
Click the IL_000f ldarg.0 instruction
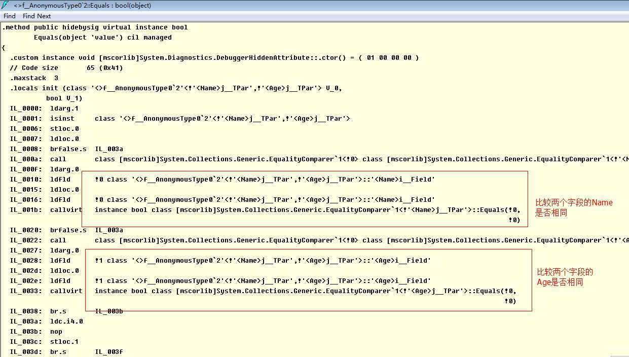tap(45, 169)
